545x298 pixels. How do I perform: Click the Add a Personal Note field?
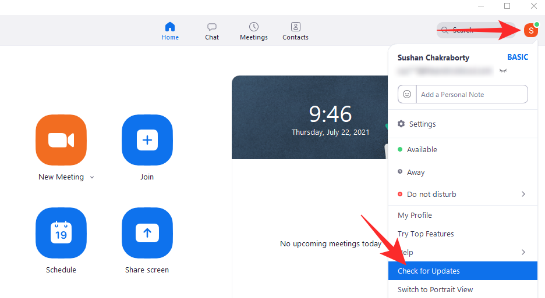[x=472, y=94]
